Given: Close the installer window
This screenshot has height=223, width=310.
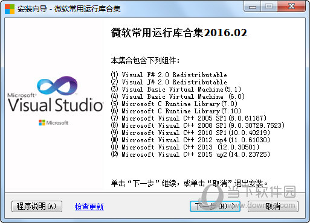Looking at the screenshot, I should (291, 7).
